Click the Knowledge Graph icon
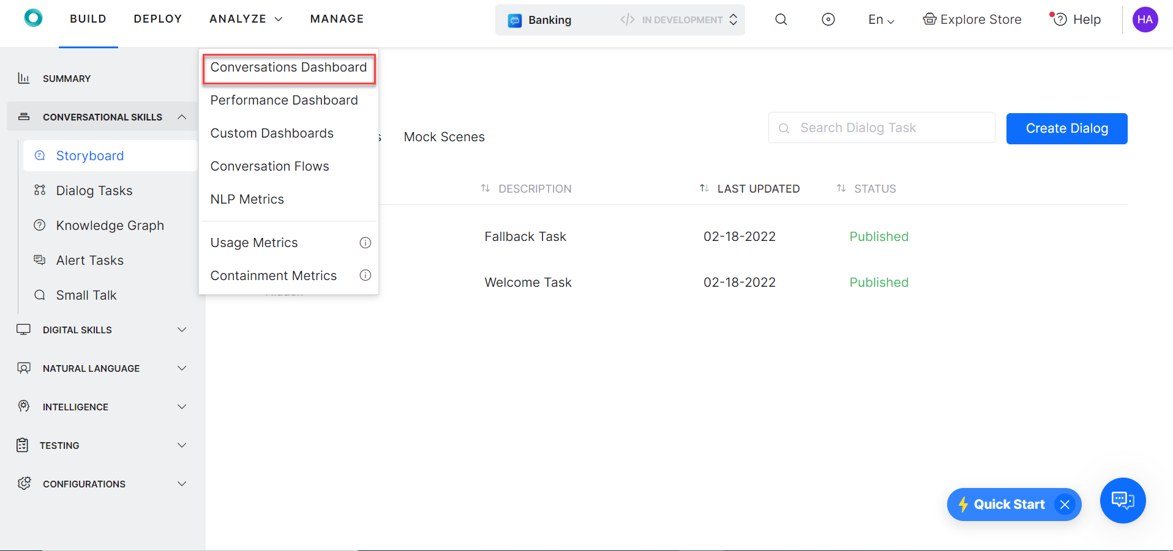The height and width of the screenshot is (551, 1173). [x=39, y=225]
